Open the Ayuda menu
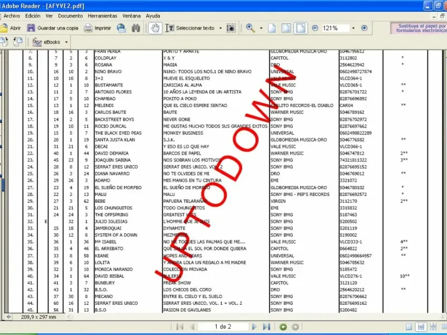 (153, 16)
